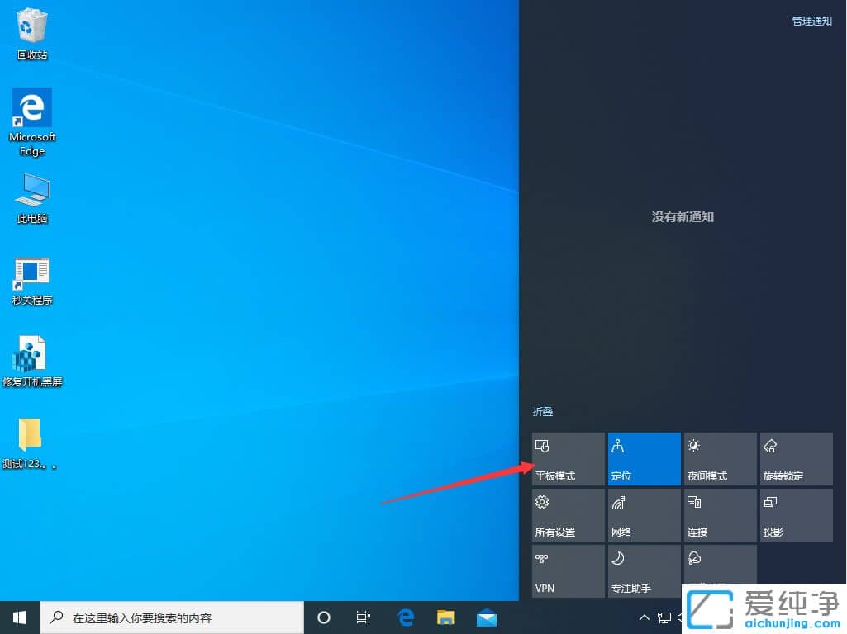The image size is (847, 634).
Task: Toggle 专注助手 (Focus assist) moon tile
Action: pos(644,571)
